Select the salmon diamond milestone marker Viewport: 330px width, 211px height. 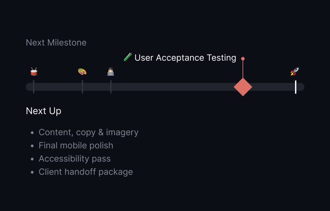coord(243,87)
